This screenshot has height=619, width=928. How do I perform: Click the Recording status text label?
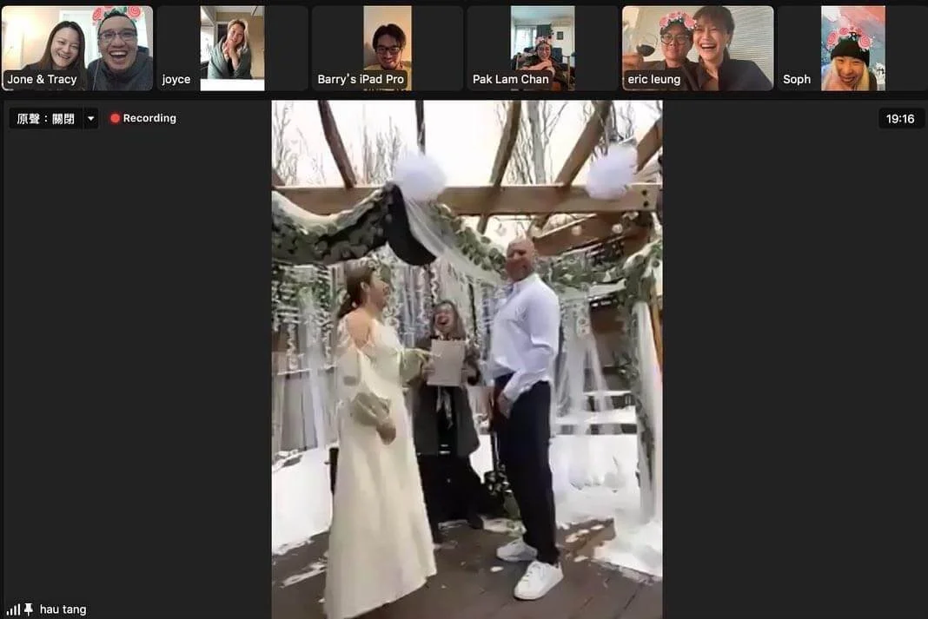pos(149,119)
